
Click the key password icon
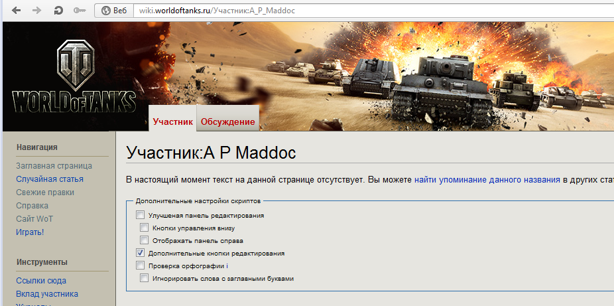pyautogui.click(x=80, y=11)
